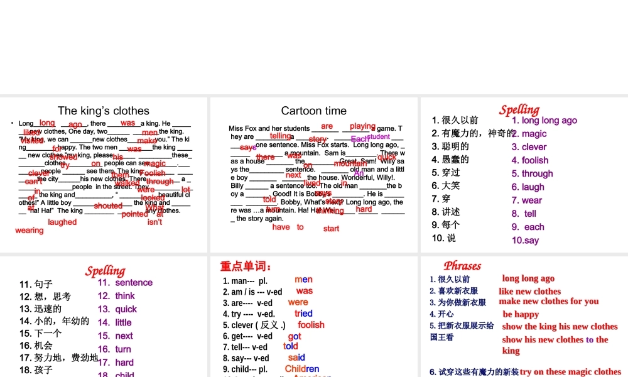Screen dimensions: 628x377
Task: Click the red word 'laughed' in the king's clothes slide
Action: 62,222
